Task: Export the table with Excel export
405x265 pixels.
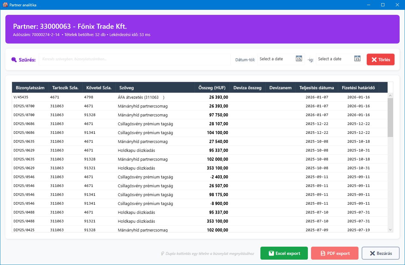Action: tap(284, 253)
